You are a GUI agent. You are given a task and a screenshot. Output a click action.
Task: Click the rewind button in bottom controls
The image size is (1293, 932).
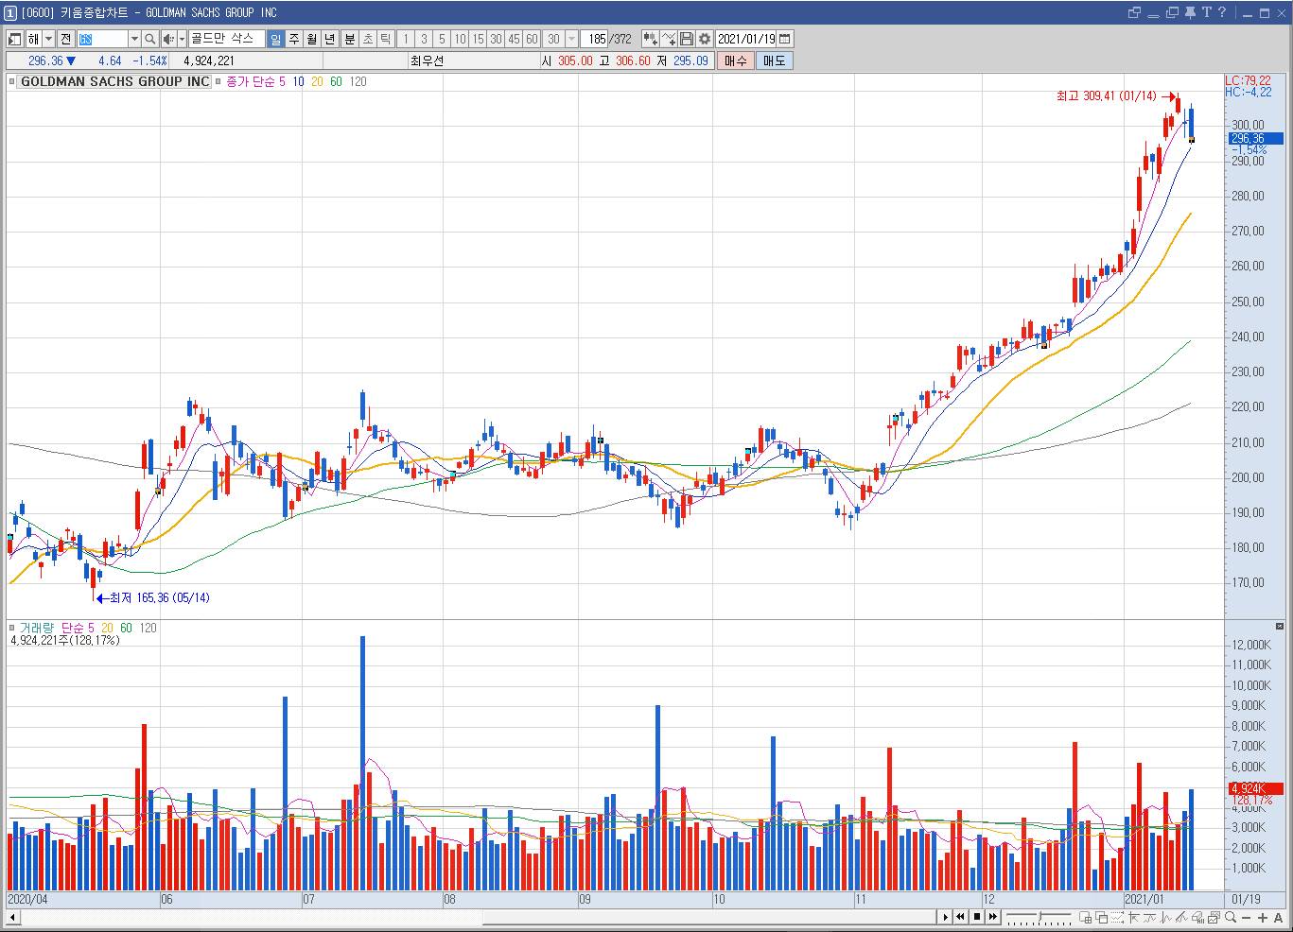(x=960, y=917)
